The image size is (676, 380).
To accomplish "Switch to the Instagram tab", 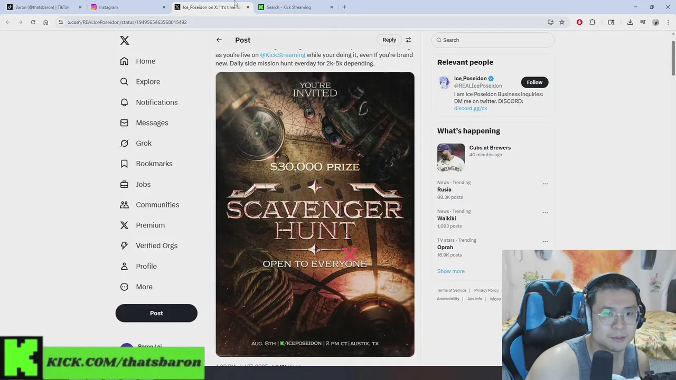I will click(127, 7).
